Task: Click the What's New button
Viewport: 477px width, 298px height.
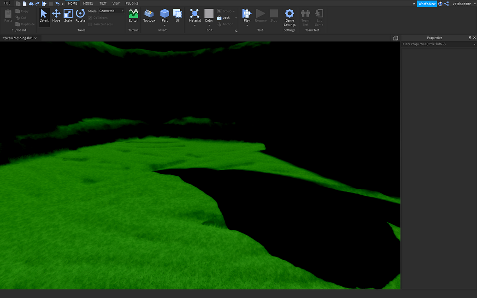Action: pos(427,4)
